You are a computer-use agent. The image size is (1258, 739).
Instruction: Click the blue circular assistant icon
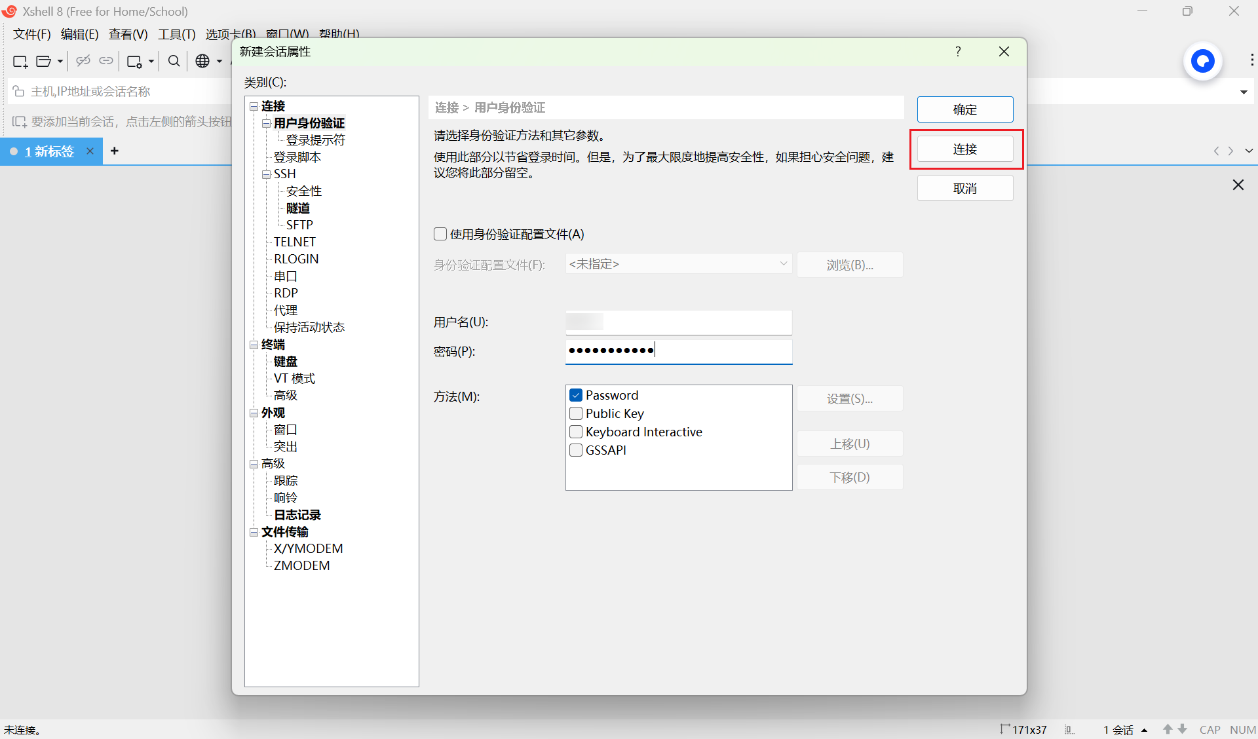click(1202, 62)
